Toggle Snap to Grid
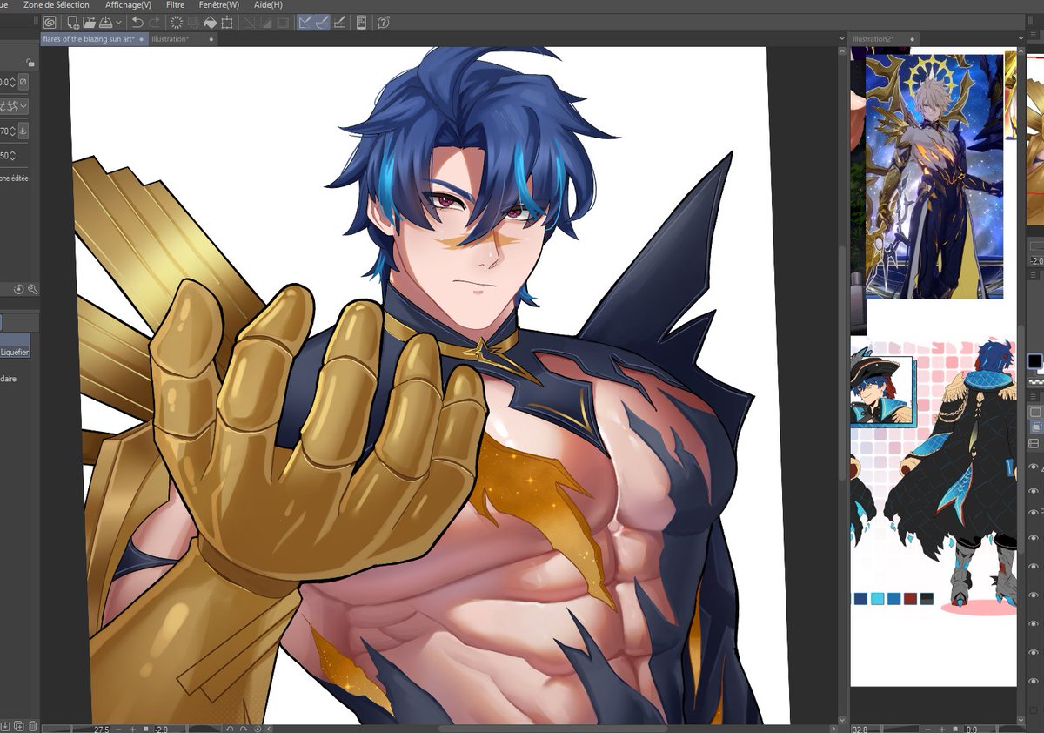 tap(339, 23)
